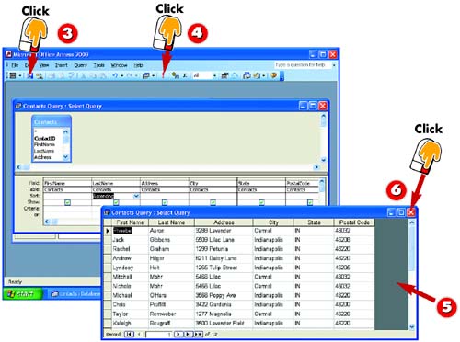Toggle Show checkbox for City column
This screenshot has width=460, height=342.
[x=213, y=202]
